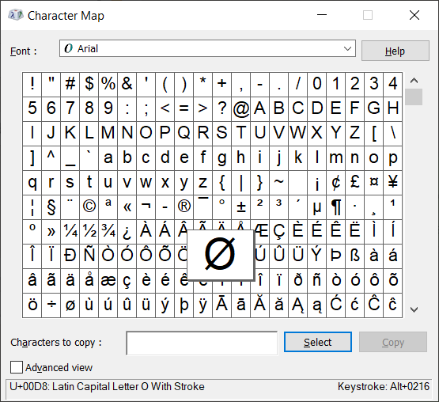
Task: Enable the Advanced view checkbox
Action: coord(17,367)
